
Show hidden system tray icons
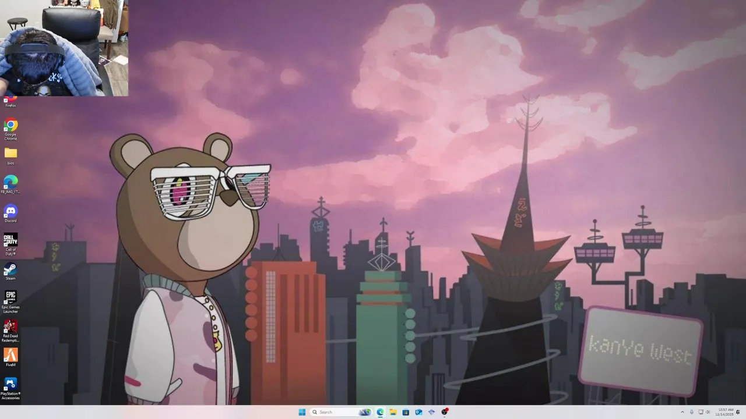pyautogui.click(x=682, y=412)
